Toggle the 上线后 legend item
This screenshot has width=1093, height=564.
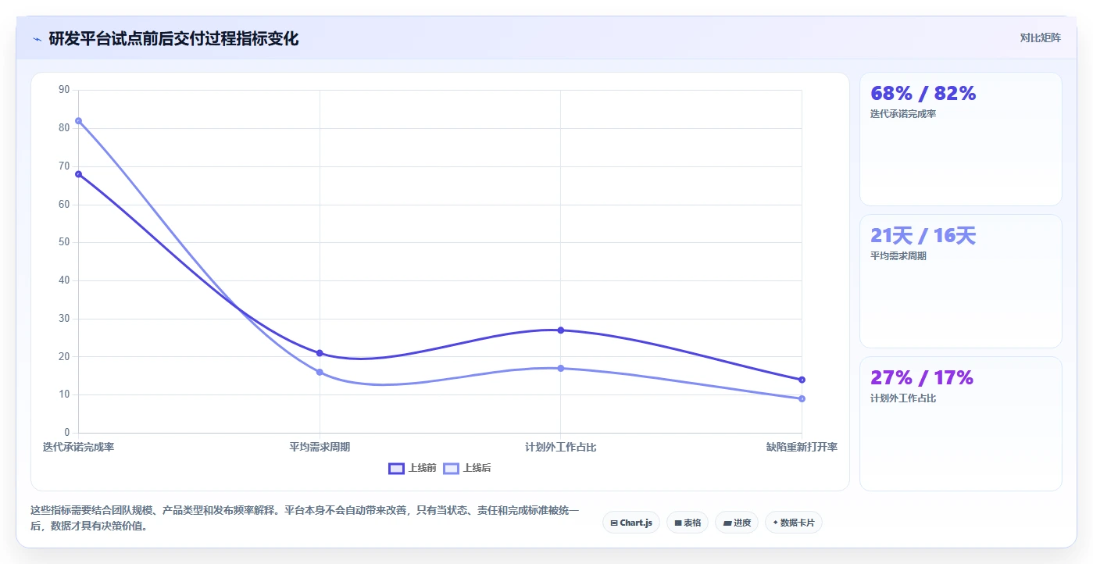click(x=467, y=468)
